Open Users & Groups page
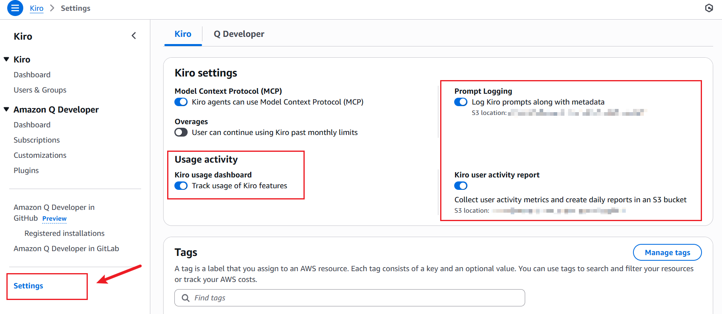The width and height of the screenshot is (722, 314). pyautogui.click(x=40, y=90)
